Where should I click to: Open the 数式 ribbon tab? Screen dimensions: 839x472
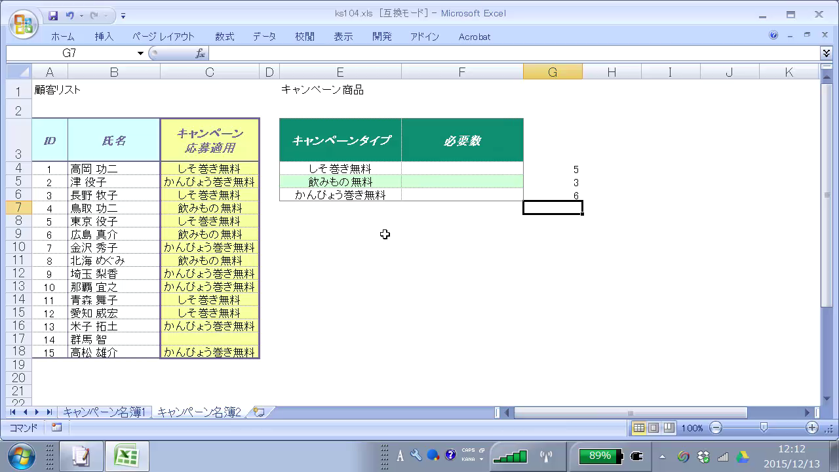point(224,37)
